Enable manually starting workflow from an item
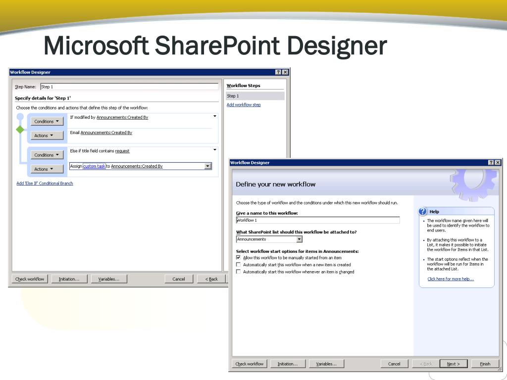 point(238,257)
